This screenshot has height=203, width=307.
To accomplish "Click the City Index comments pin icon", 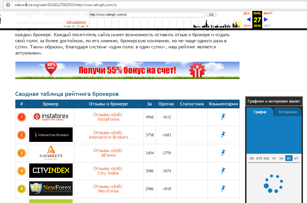I will pyautogui.click(x=223, y=171).
